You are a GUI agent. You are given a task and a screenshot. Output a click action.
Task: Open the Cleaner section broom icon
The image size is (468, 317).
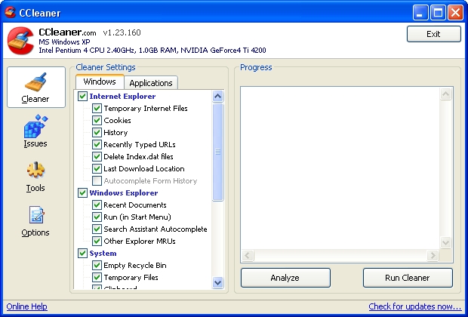[x=35, y=82]
